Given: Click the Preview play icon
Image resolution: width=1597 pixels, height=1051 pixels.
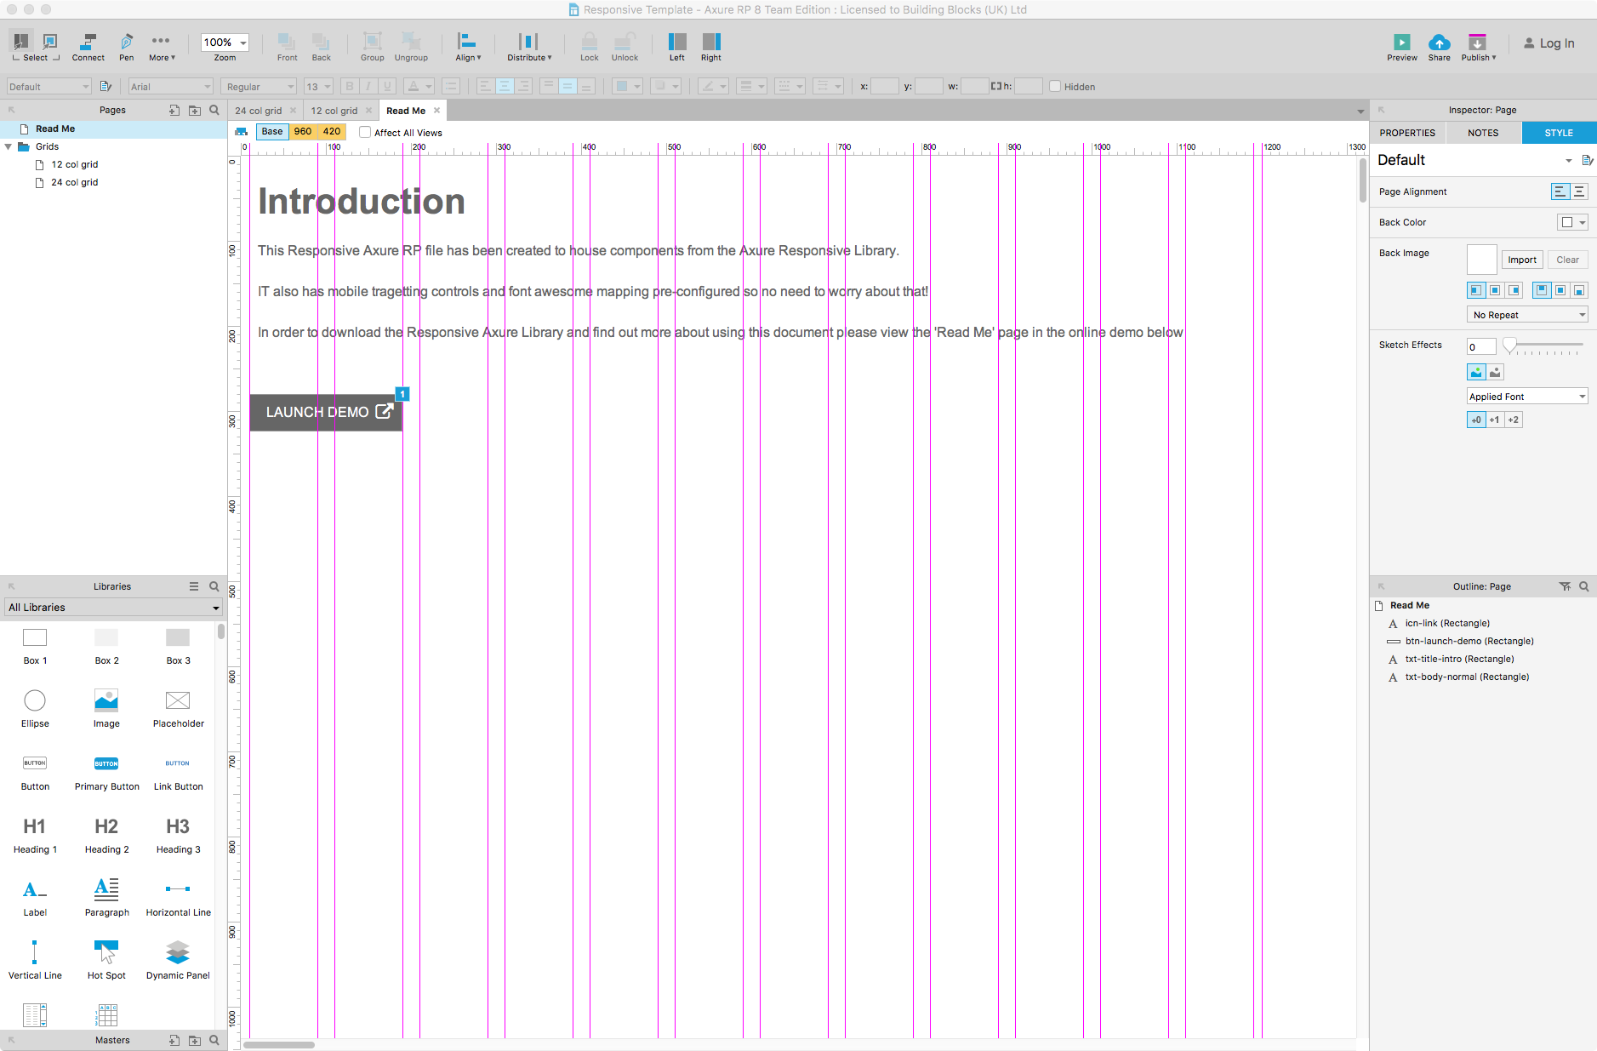Looking at the screenshot, I should 1401,43.
